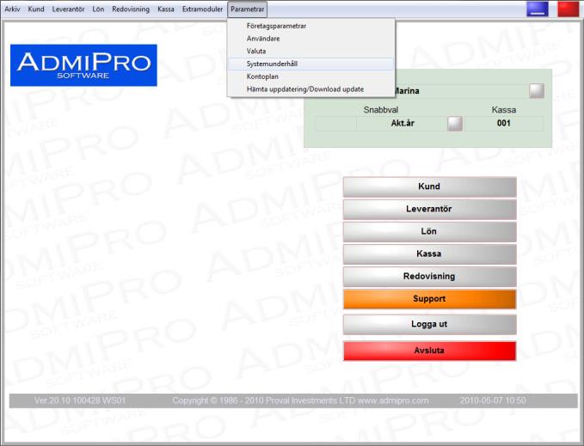Open Systemunderhåll from the menu
Viewport: 584px width, 446px height.
311,64
